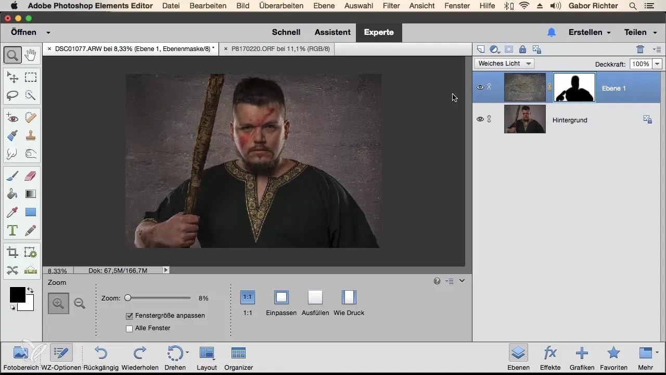Select the Content-Aware Move tool
This screenshot has height=375, width=666.
12,270
